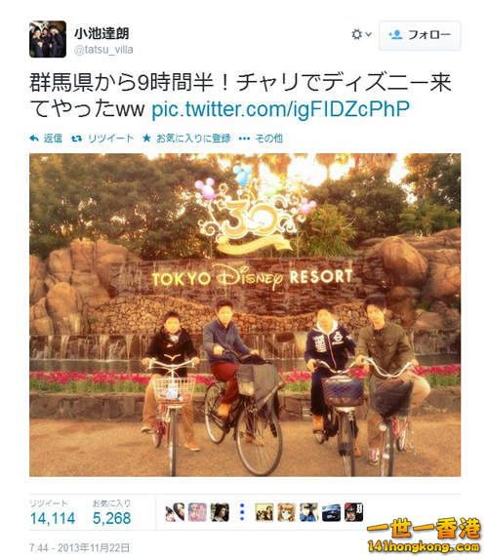Click the フォロー follow button
Screen dimensions: 488x560
pyautogui.click(x=420, y=35)
